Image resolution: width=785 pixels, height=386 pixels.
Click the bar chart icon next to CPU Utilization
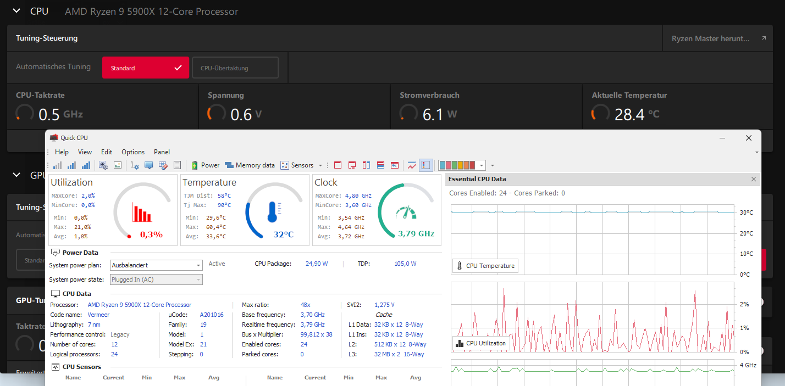[460, 344]
